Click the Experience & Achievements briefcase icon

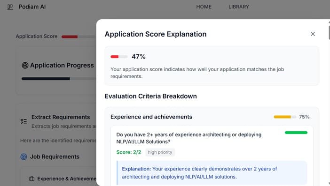[x=32, y=179]
